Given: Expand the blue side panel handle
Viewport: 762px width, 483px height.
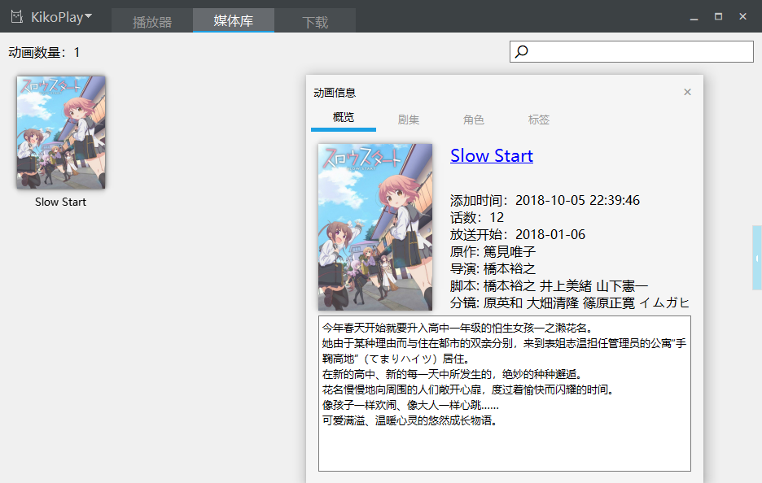Looking at the screenshot, I should click(756, 258).
